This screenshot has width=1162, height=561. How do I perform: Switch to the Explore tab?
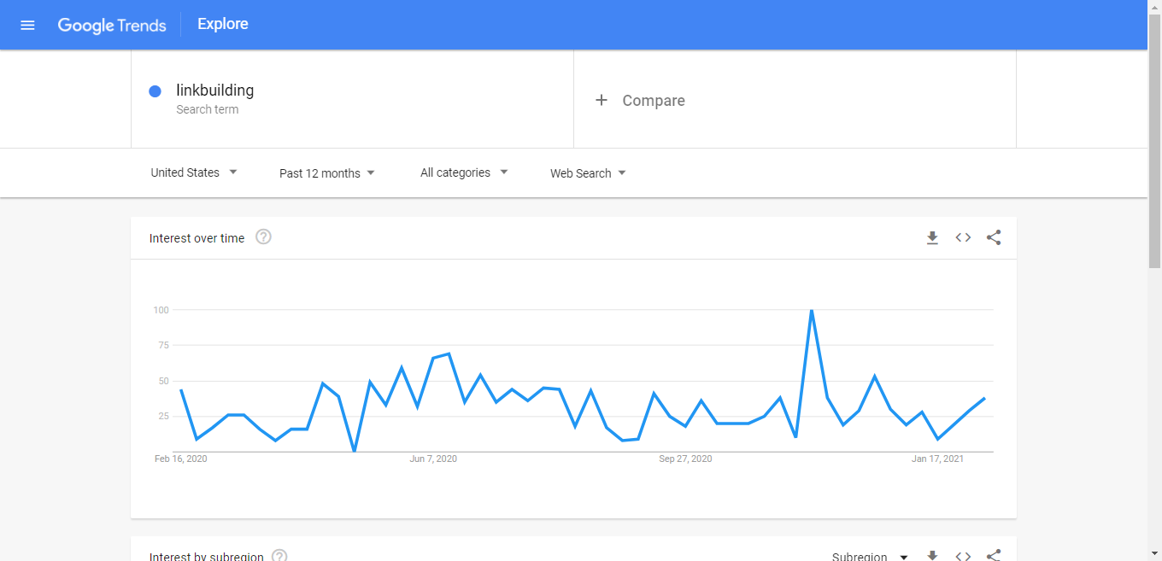pos(222,24)
